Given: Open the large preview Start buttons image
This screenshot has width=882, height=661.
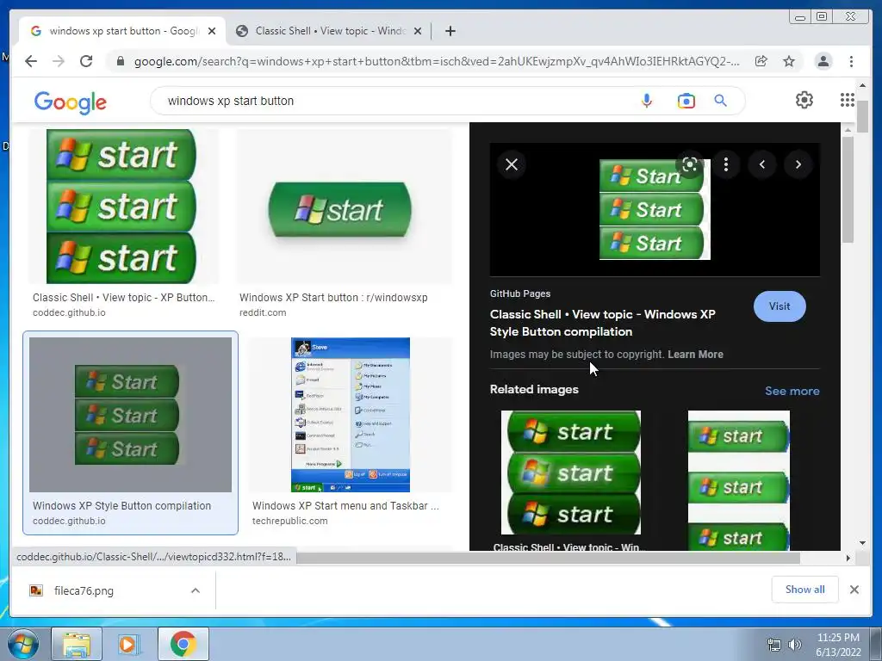Looking at the screenshot, I should 655,210.
